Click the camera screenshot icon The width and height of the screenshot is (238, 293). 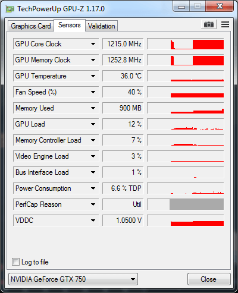tap(209, 24)
